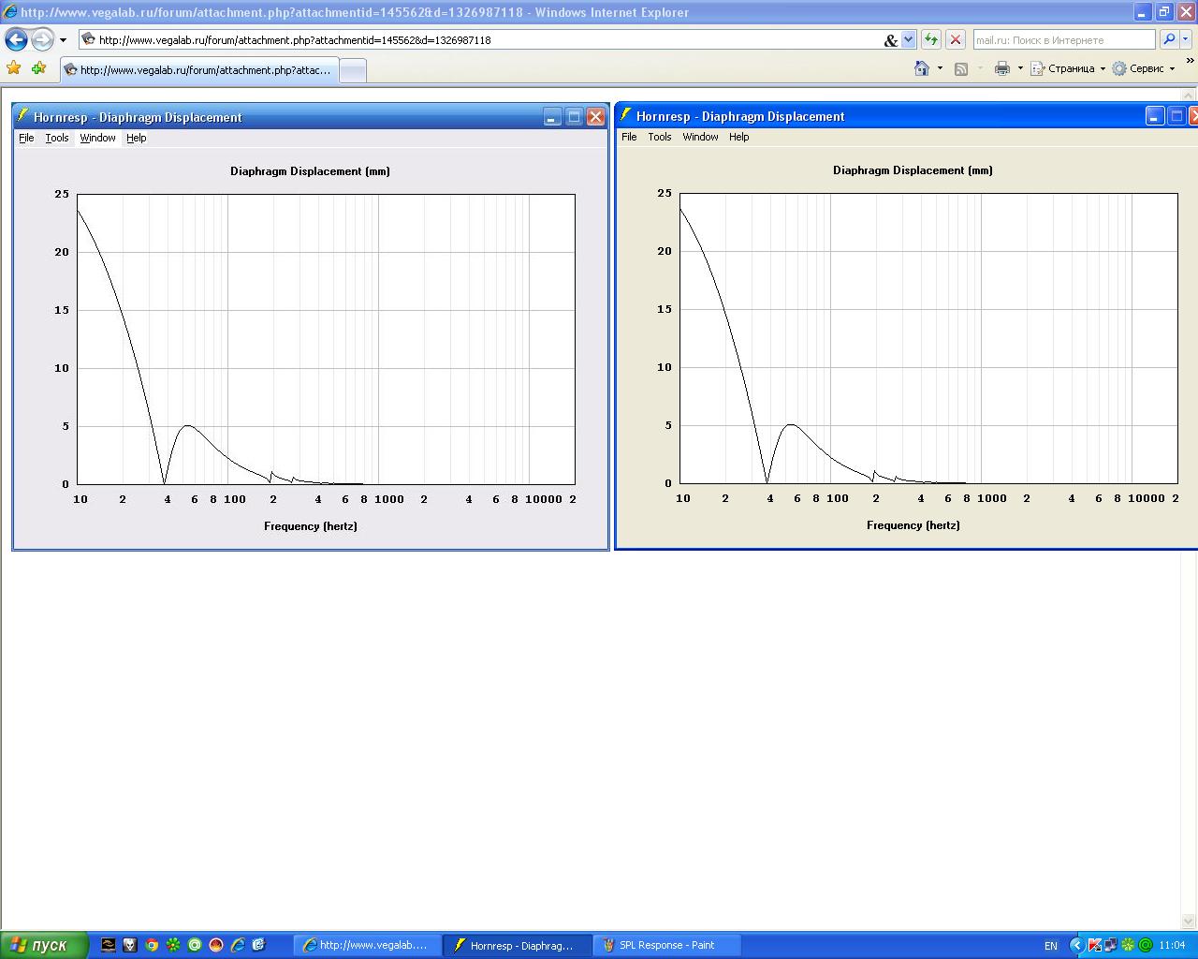Screen dimensions: 1198x959
Task: Click the пуск Start button
Action: (44, 945)
